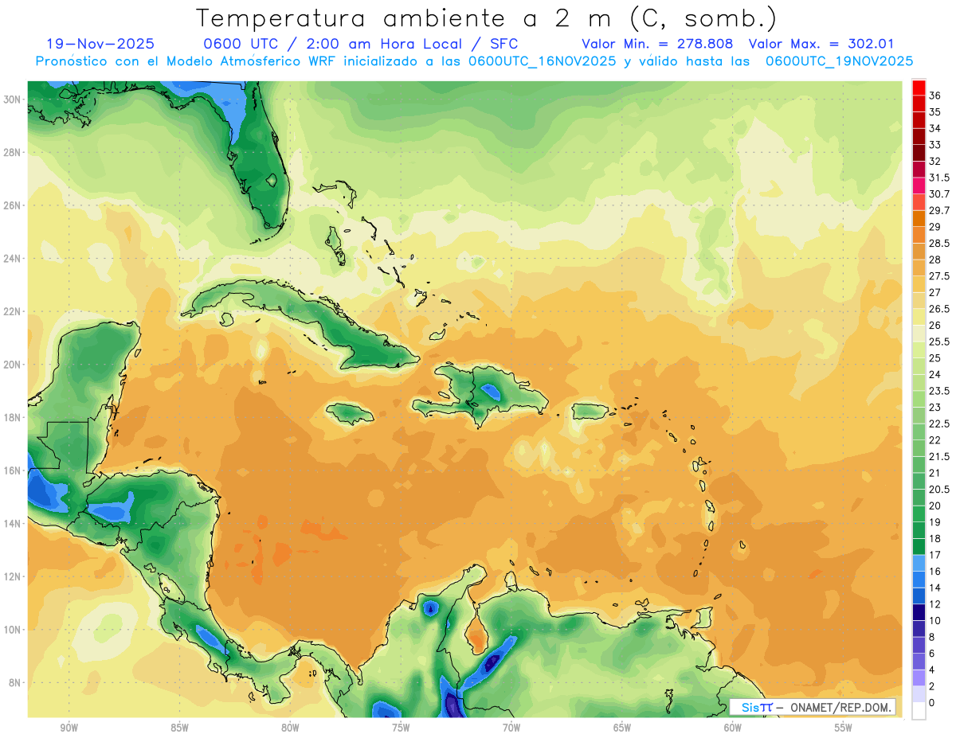Click the 'Pronóstico con el Modelo Atmosférico WRF' line
This screenshot has height=738, width=956.
[475, 61]
